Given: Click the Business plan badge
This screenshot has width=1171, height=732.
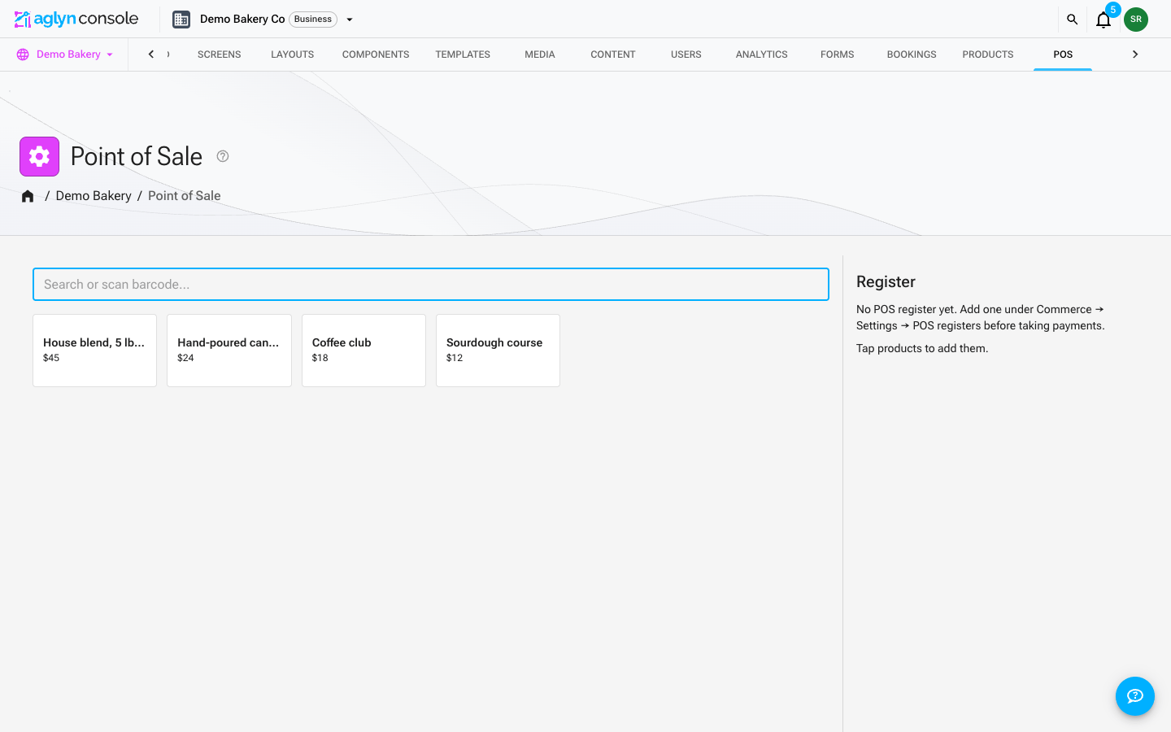Looking at the screenshot, I should pos(313,20).
